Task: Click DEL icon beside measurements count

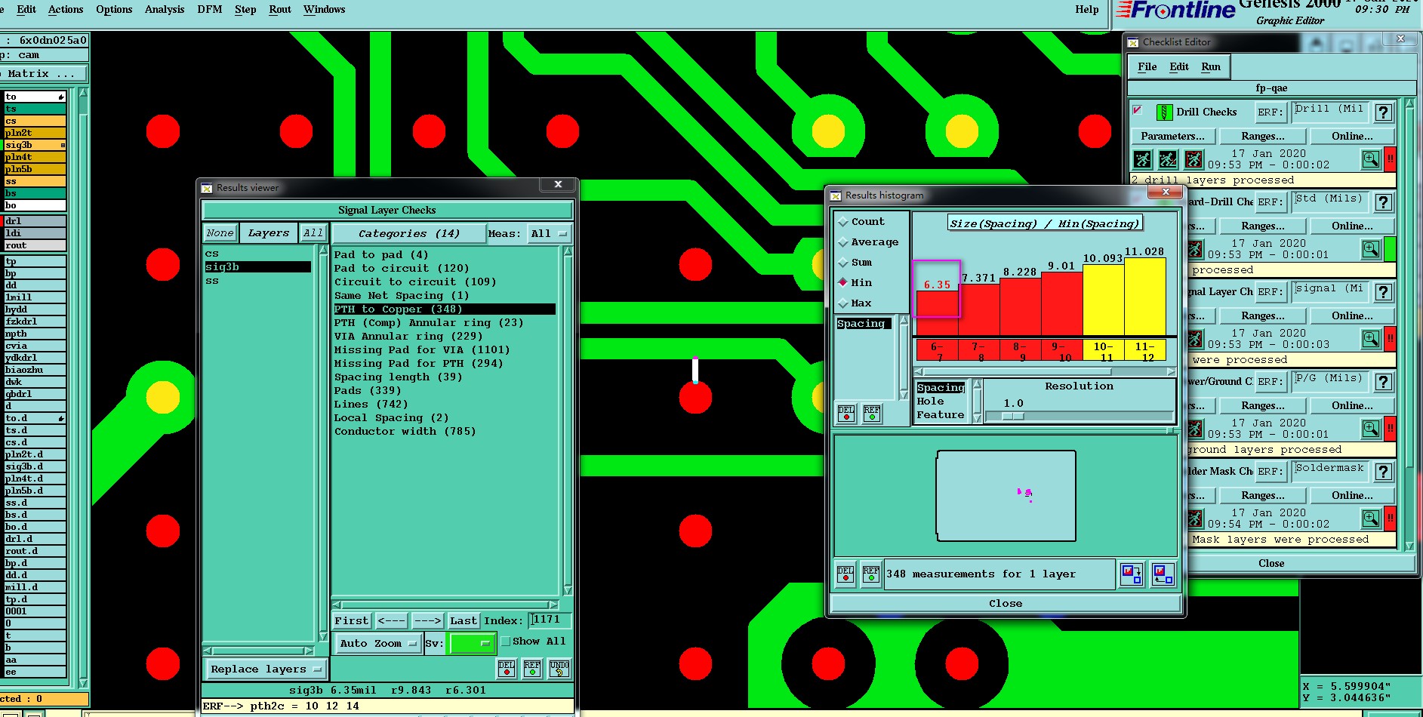Action: pyautogui.click(x=845, y=574)
